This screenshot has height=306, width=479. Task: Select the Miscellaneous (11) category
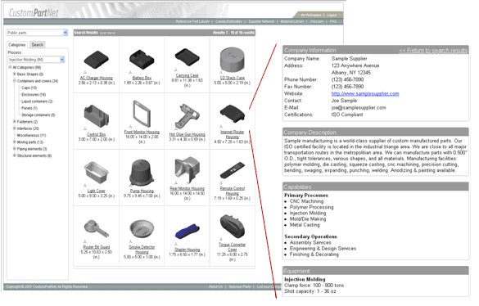tap(31, 135)
